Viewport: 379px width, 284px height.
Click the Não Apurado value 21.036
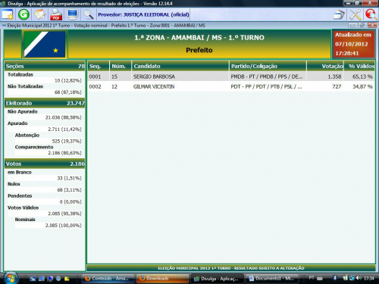point(64,117)
